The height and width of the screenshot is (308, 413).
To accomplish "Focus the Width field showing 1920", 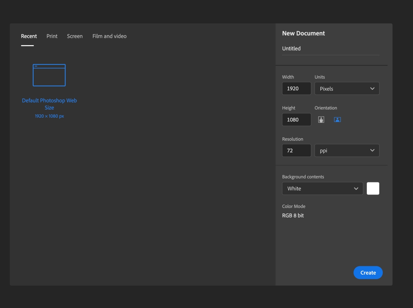I will coord(296,88).
